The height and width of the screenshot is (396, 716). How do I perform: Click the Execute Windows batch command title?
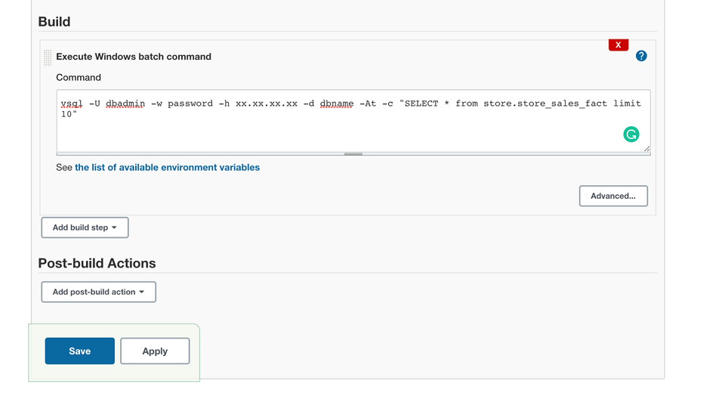134,57
